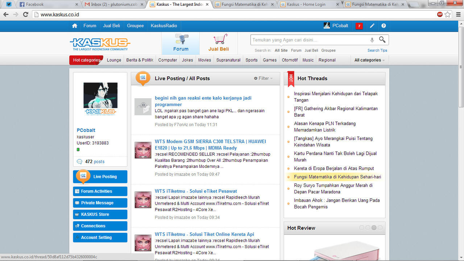This screenshot has height=261, width=464.
Task: Open the Filter dropdown
Action: click(x=263, y=78)
